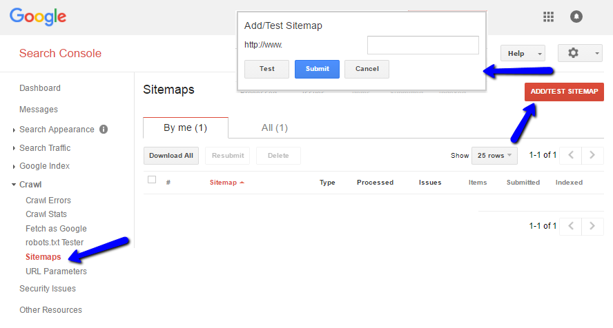Viewport: 613px width, 328px height.
Task: Expand the Google Index section
Action: coord(14,167)
